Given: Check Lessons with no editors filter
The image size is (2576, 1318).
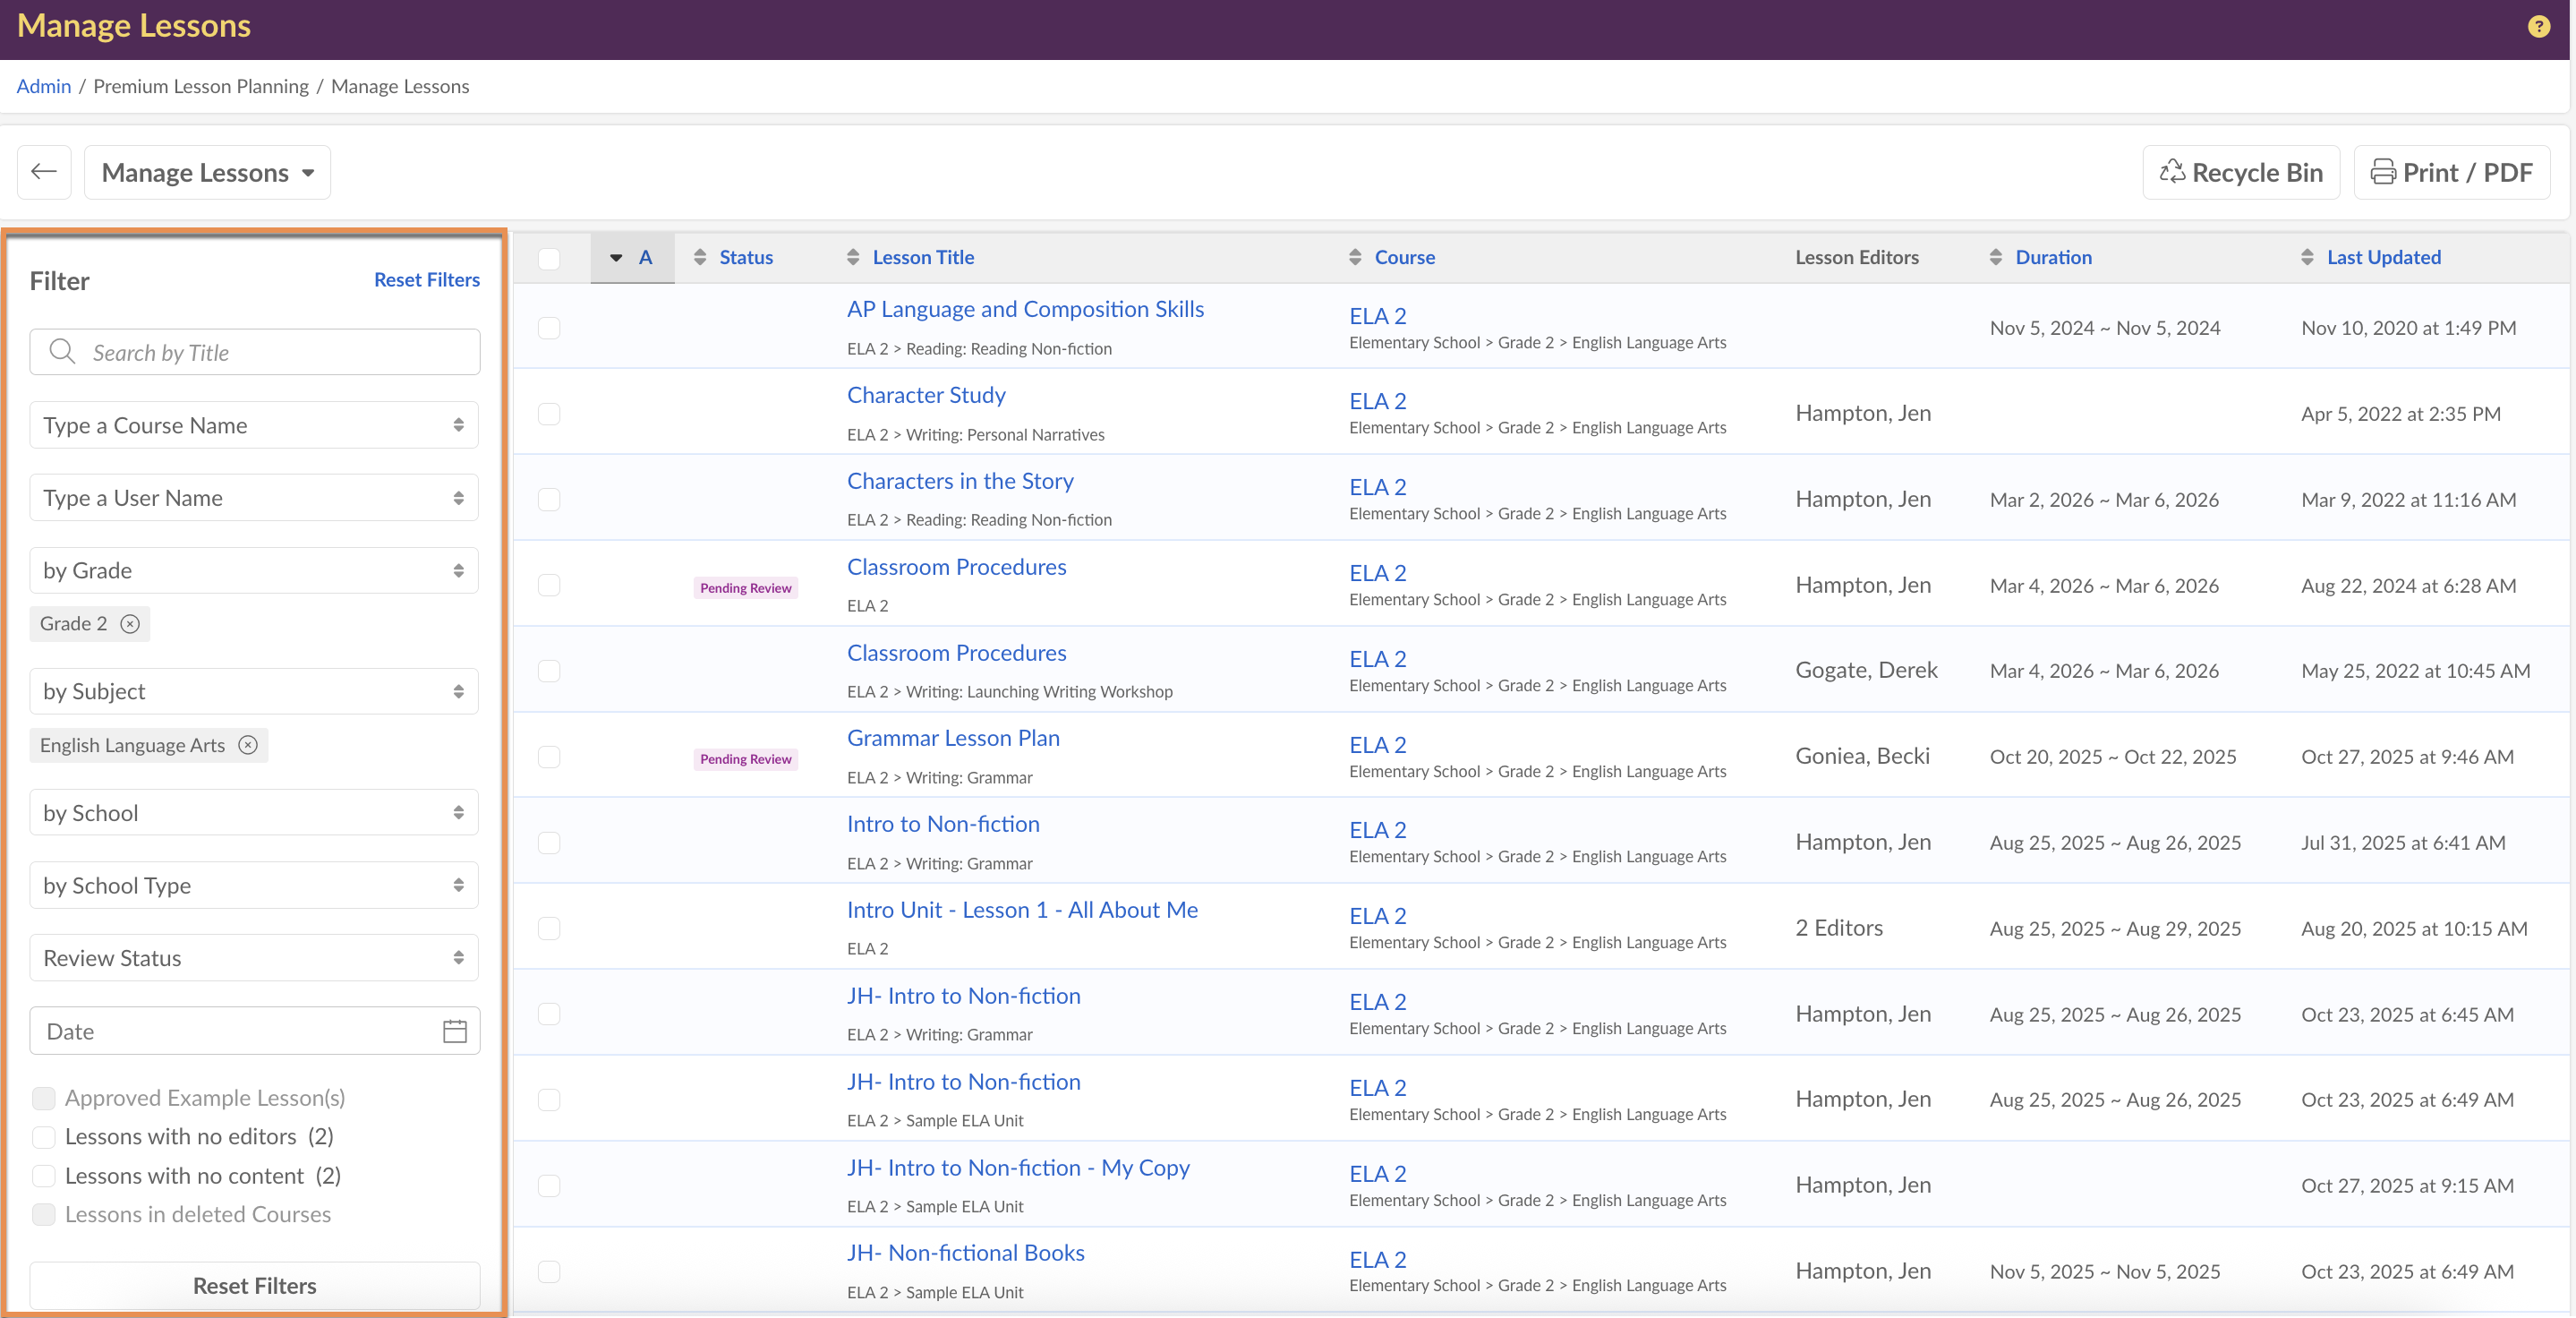Looking at the screenshot, I should 44,1137.
